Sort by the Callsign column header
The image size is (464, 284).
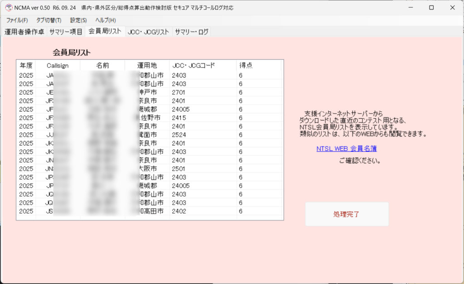58,66
